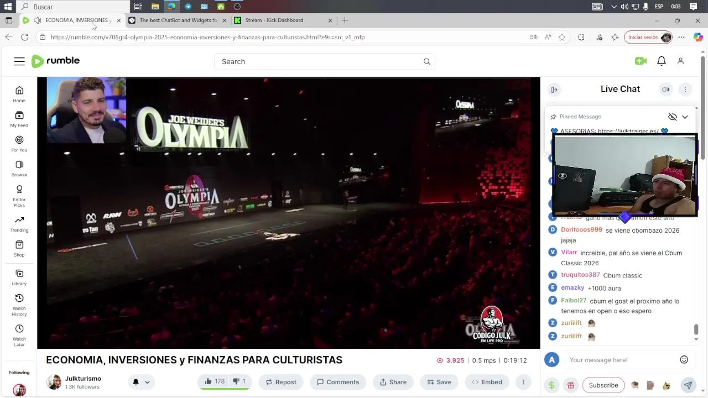Send the chat message arrow
Image resolution: width=708 pixels, height=398 pixels.
tap(688, 385)
